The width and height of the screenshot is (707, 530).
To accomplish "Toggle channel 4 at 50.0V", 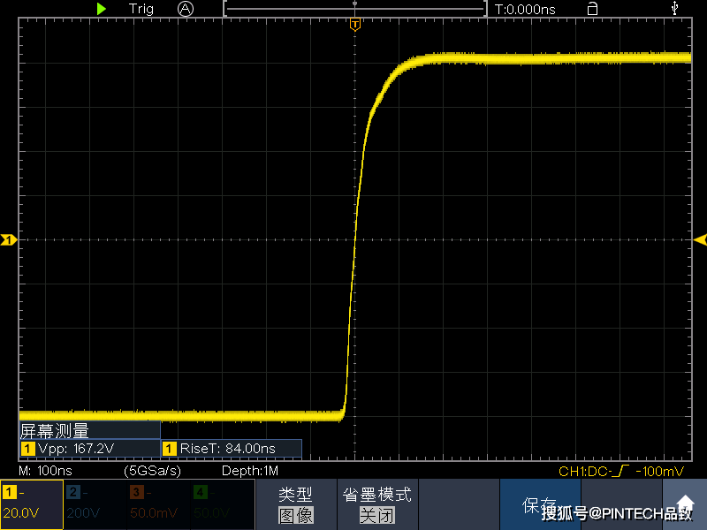I will point(223,504).
